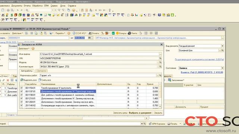239x134 pixels.
Task: Switch to the Автоработы tab
Action: 27,71
